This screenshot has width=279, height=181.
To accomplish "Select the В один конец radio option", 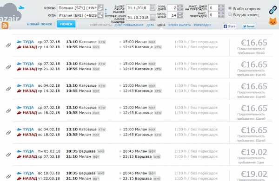I will [x=230, y=14].
